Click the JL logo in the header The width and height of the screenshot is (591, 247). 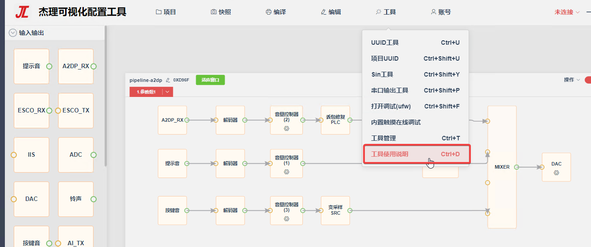(x=22, y=12)
